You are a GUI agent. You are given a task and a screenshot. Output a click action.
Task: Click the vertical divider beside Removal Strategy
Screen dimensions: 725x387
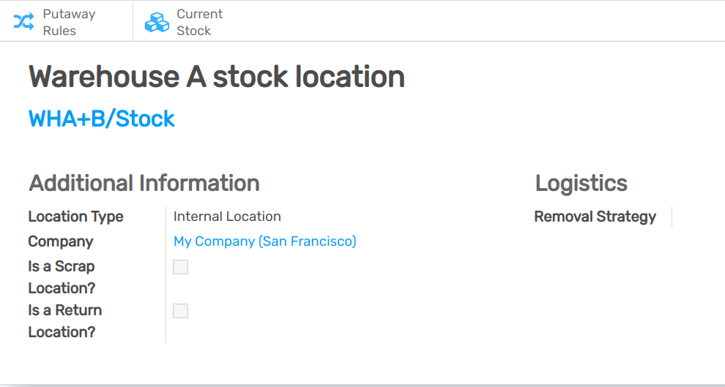coord(672,217)
